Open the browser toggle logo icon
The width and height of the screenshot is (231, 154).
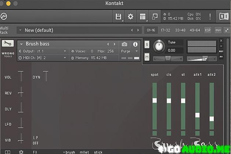pos(3,16)
